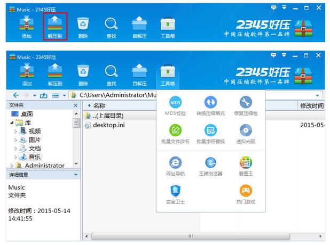The width and height of the screenshot is (330, 245).
Task: Expand the Administrator tree node
Action: click(12, 166)
